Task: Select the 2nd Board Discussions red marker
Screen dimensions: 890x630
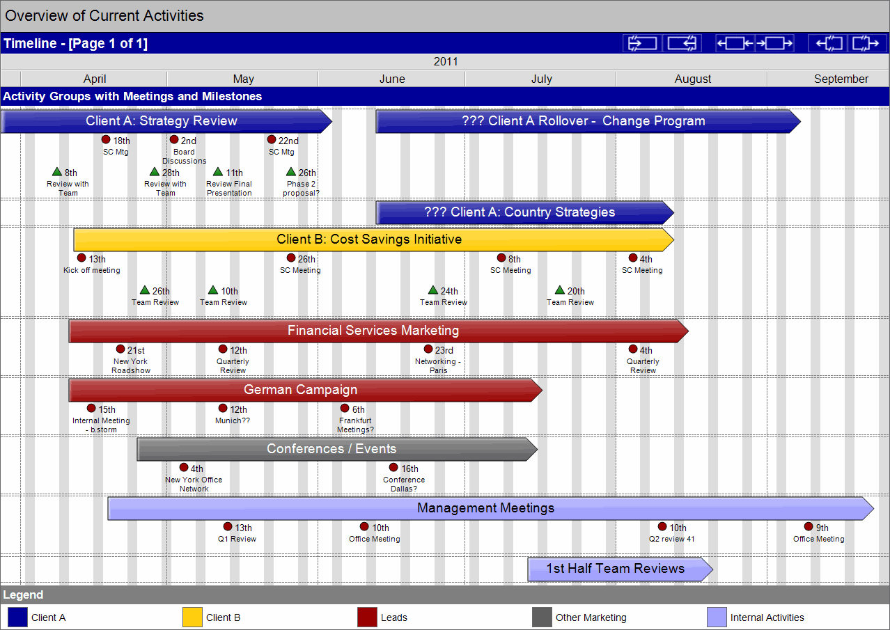Action: [x=174, y=140]
